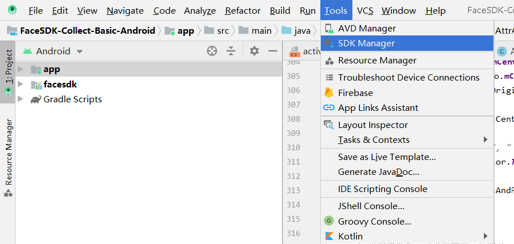The image size is (514, 244).
Task: Click the Android Studio logo icon
Action: point(12,10)
